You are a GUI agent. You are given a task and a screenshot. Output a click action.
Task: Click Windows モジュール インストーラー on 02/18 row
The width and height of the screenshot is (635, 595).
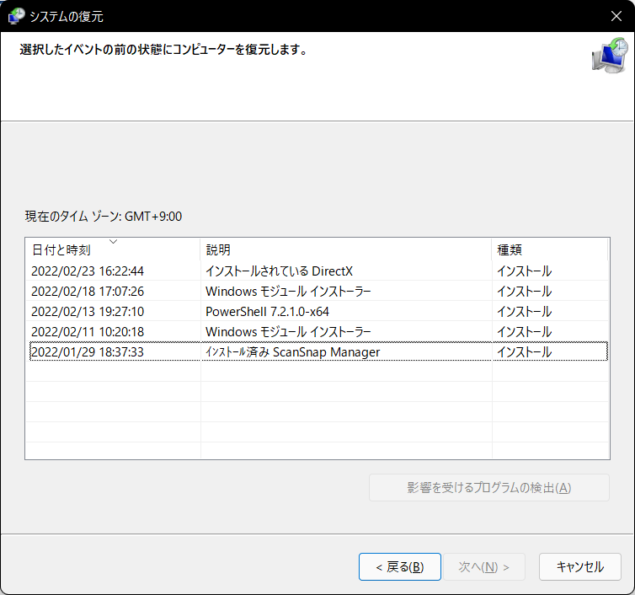(x=288, y=291)
